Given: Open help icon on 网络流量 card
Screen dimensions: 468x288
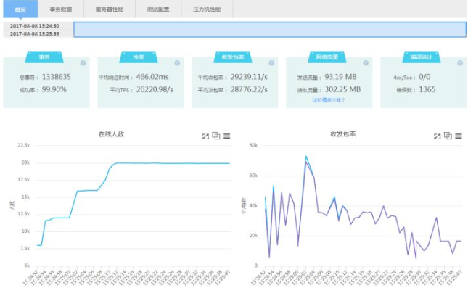Looking at the screenshot, I should 366,63.
